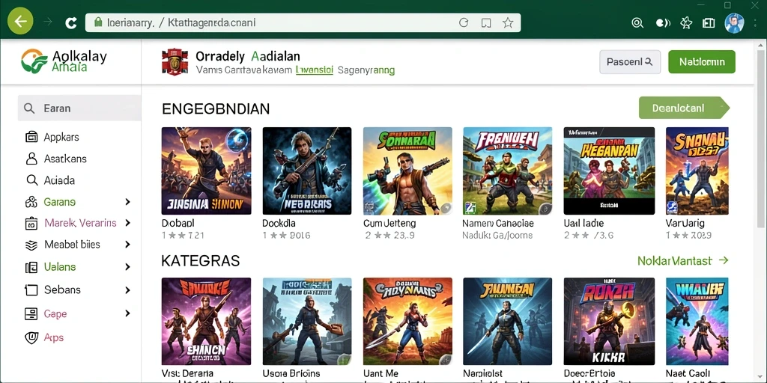Image resolution: width=767 pixels, height=383 pixels.
Task: Expand the Gape chevron
Action: [x=127, y=313]
